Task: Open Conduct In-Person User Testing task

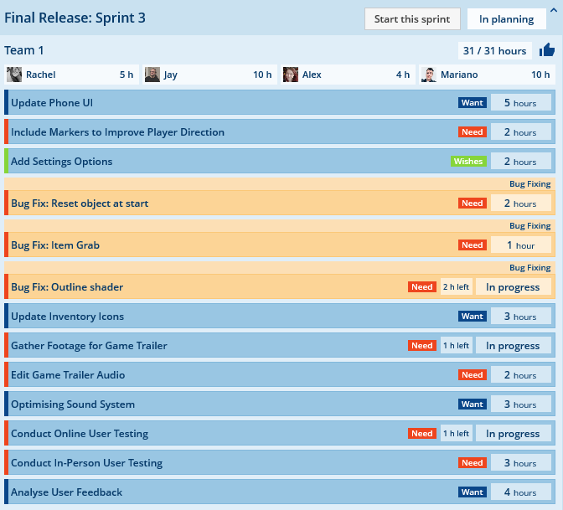Action: (280, 462)
